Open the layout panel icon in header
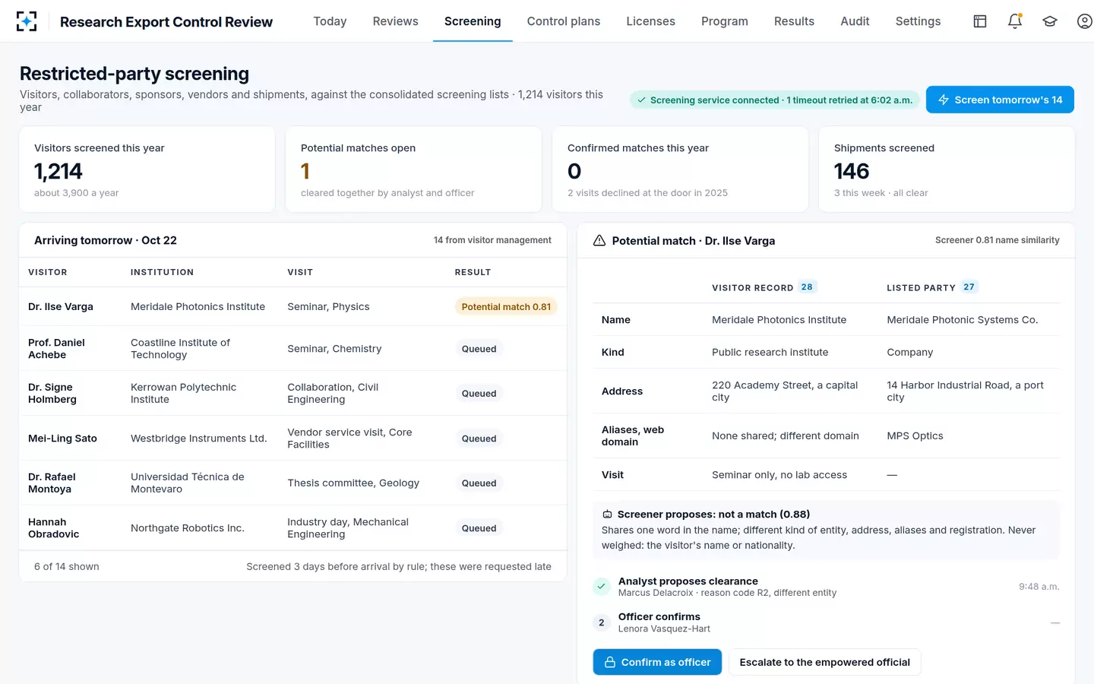 tap(980, 21)
